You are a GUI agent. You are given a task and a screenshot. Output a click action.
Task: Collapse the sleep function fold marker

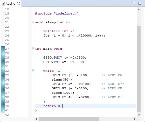click(33, 22)
